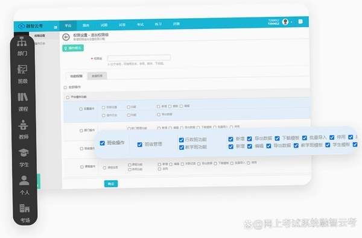Image resolution: width=362 pixels, height=238 pixels.
Task: Uncheck 编辑 in the 教学班功能 row
Action: click(x=250, y=146)
